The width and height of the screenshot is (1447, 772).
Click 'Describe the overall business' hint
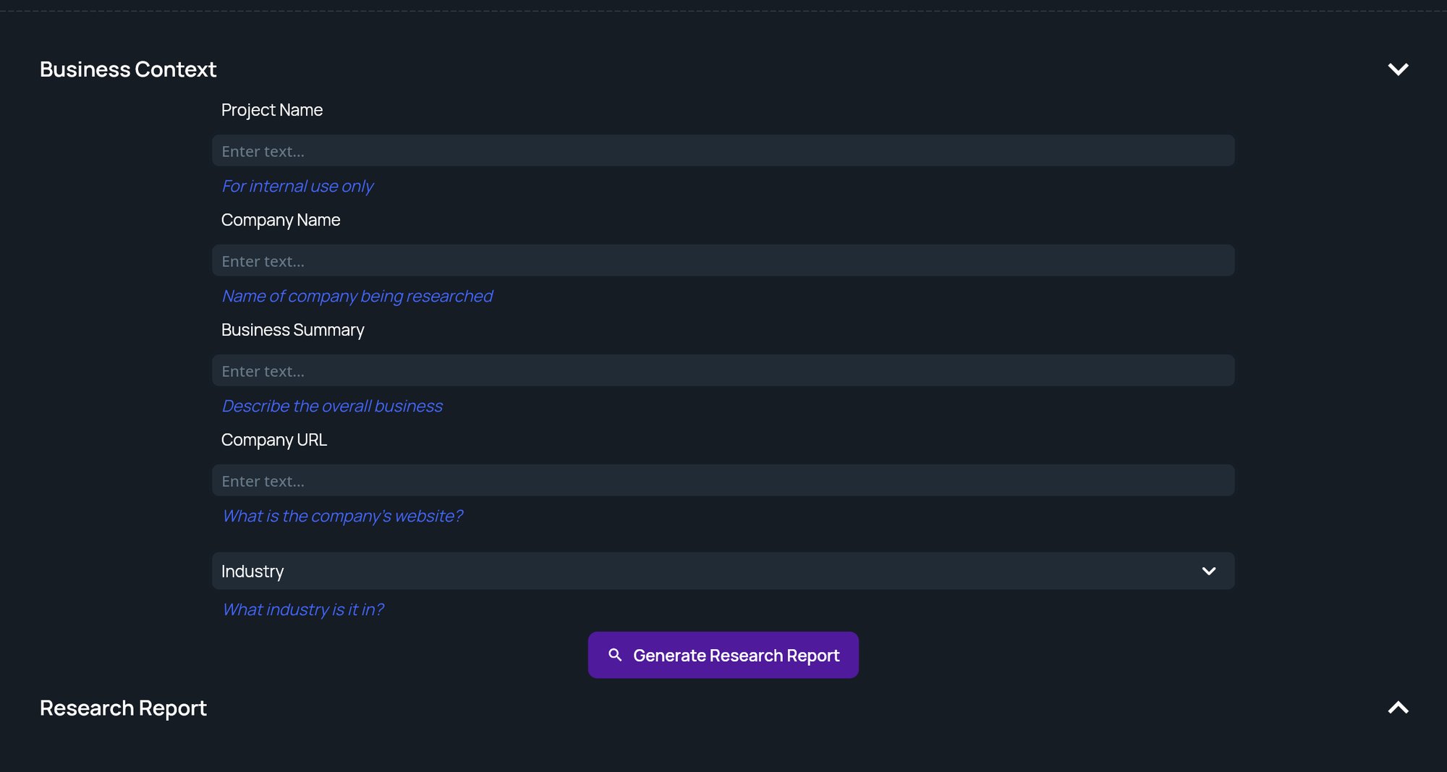coord(332,407)
